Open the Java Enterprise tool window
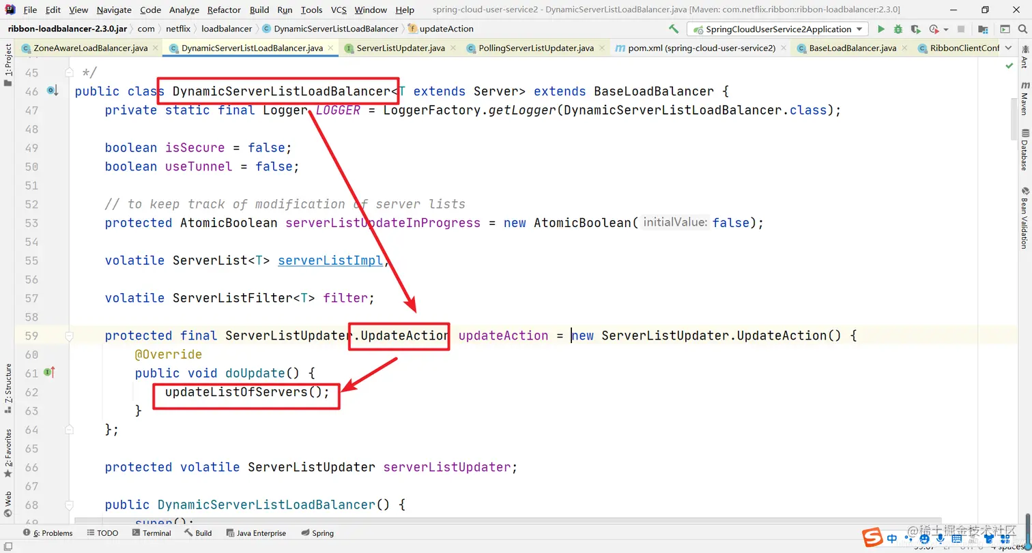1032x553 pixels. pos(255,533)
